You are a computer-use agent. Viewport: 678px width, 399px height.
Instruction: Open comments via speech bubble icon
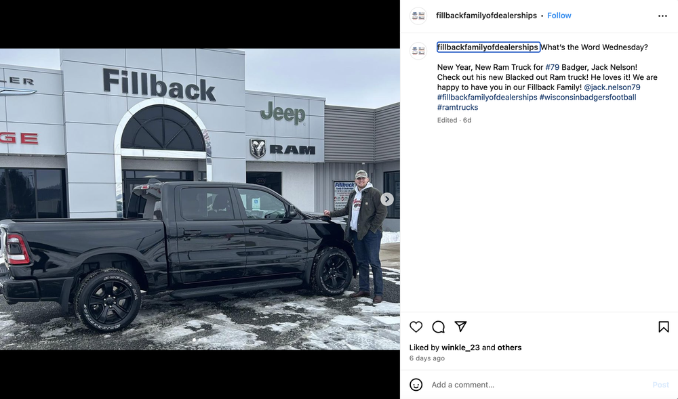pos(439,327)
